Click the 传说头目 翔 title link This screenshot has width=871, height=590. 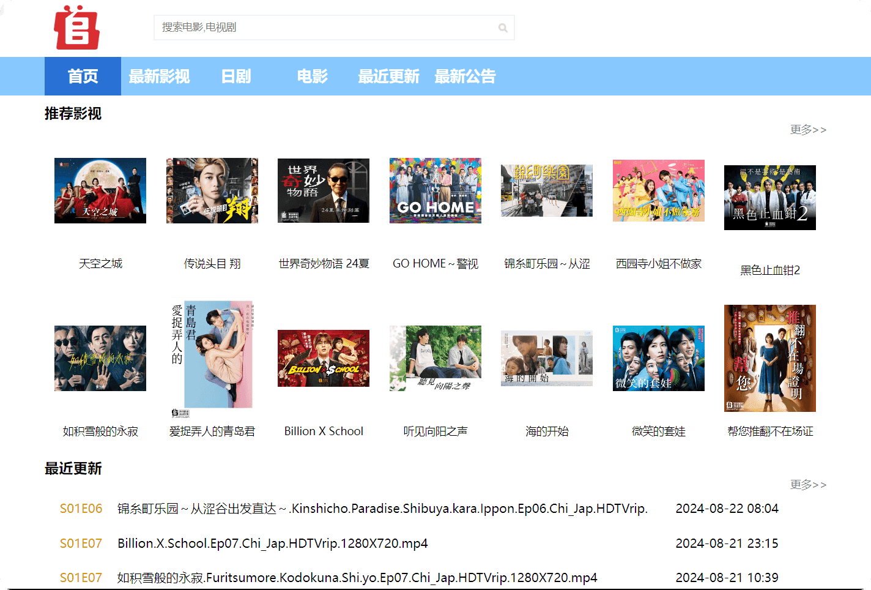pos(212,263)
